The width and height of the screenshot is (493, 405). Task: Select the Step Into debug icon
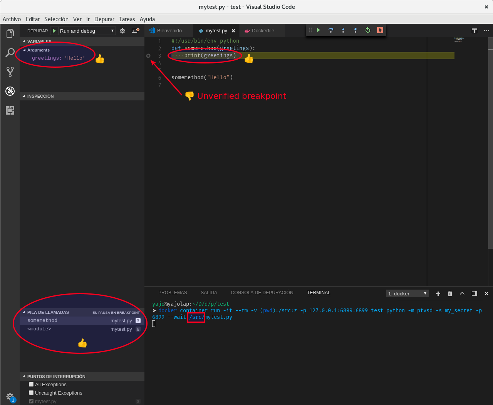tap(343, 30)
